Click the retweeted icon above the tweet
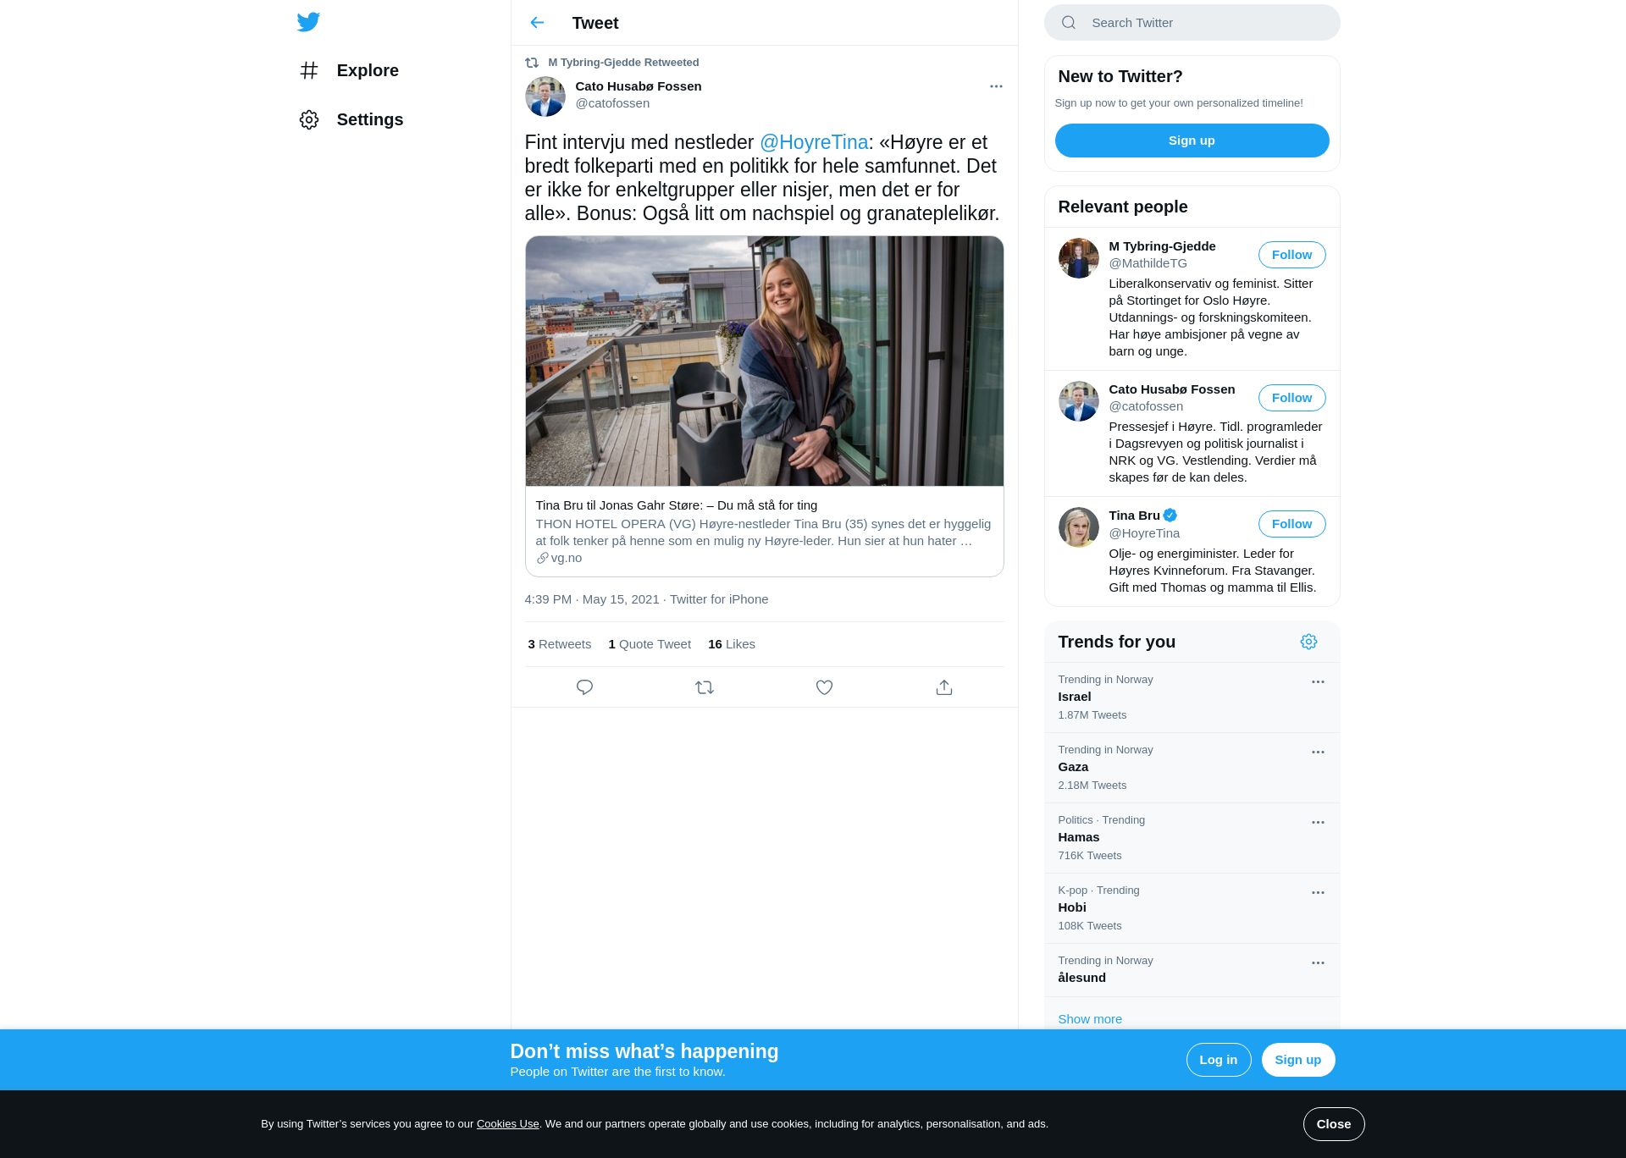 [x=532, y=63]
